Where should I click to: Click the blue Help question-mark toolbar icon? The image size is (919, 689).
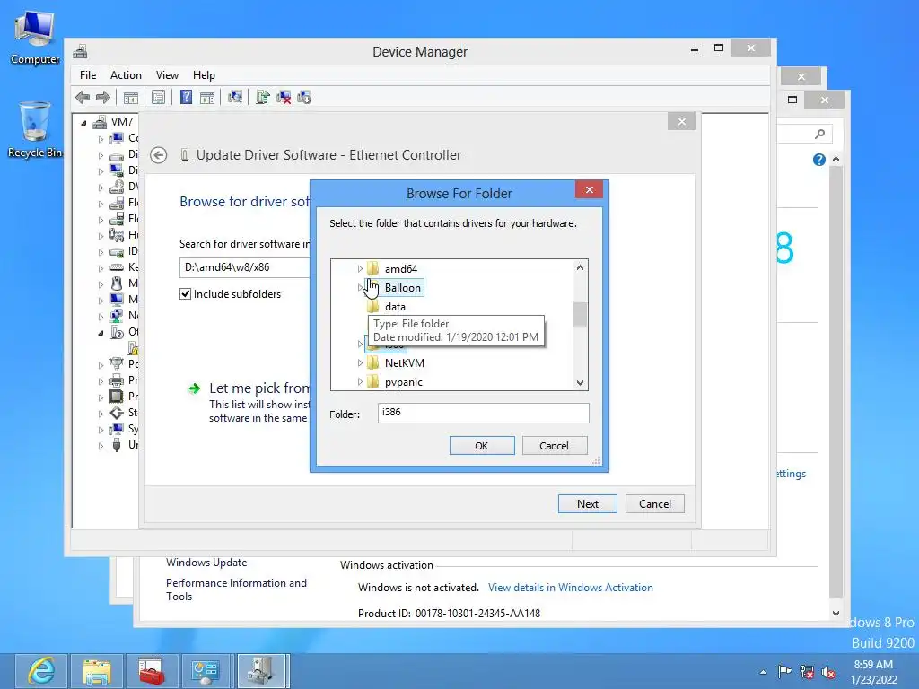click(x=186, y=97)
